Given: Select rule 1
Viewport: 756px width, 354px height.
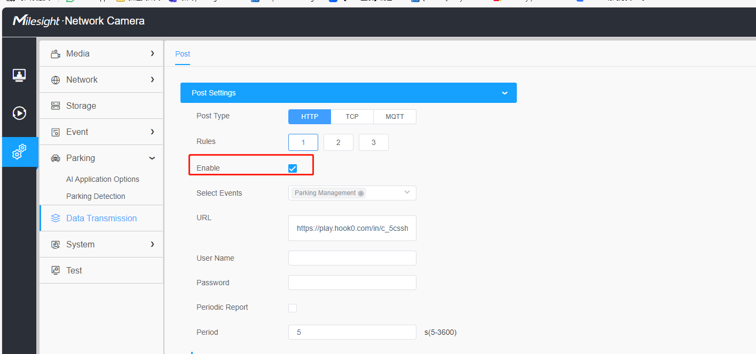Looking at the screenshot, I should 303,142.
